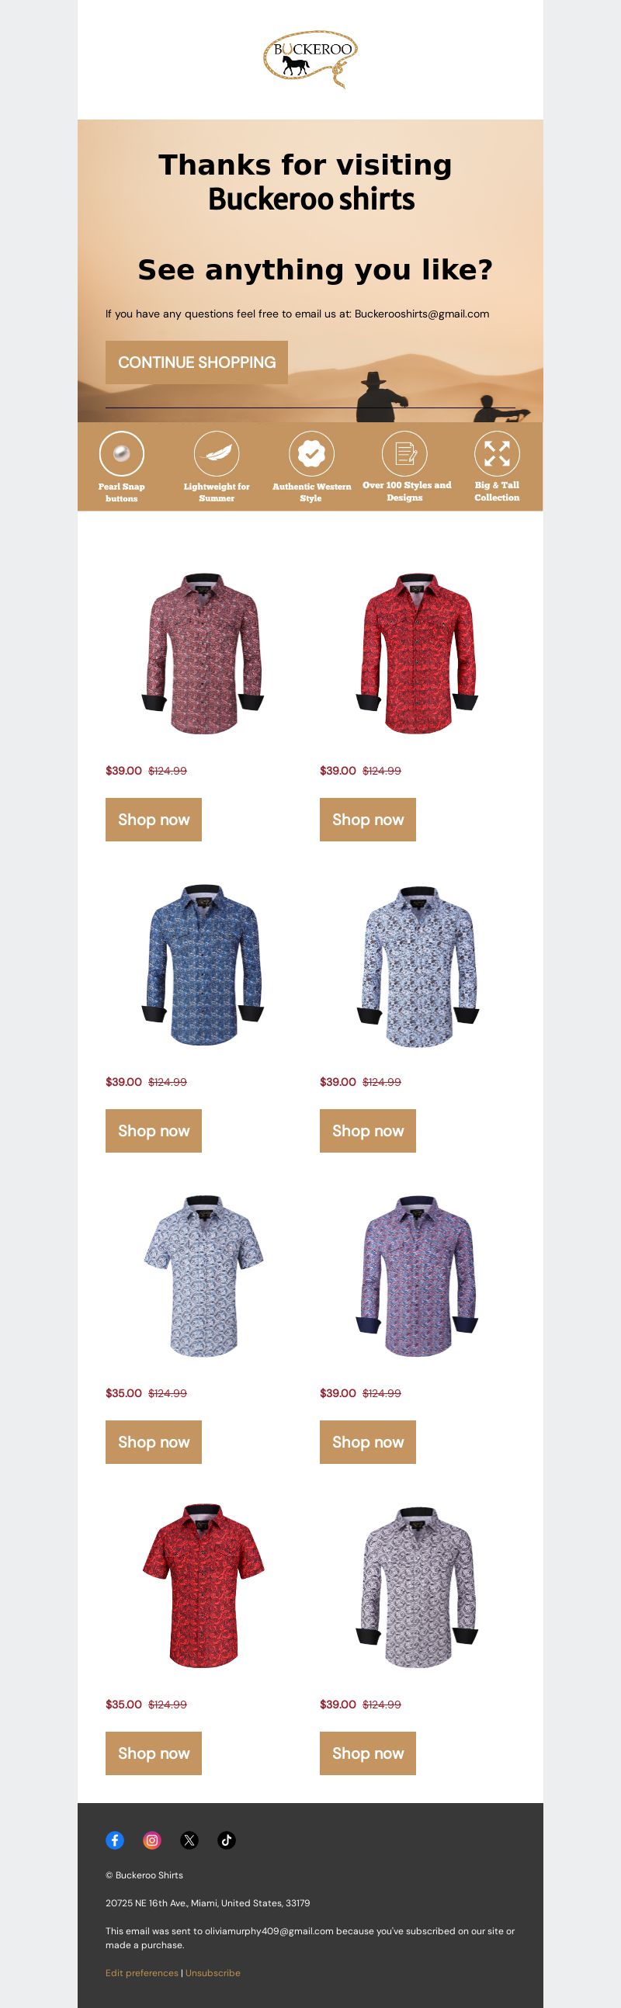Open the light blue short-sleeve shirt image

tap(203, 1277)
